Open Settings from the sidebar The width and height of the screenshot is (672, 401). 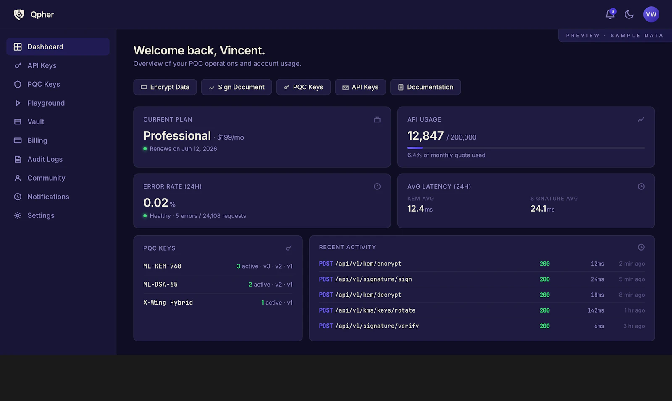tap(58, 215)
